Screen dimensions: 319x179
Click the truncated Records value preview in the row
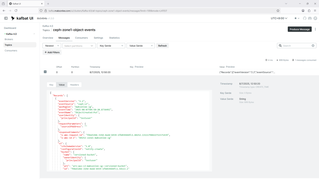[247, 72]
